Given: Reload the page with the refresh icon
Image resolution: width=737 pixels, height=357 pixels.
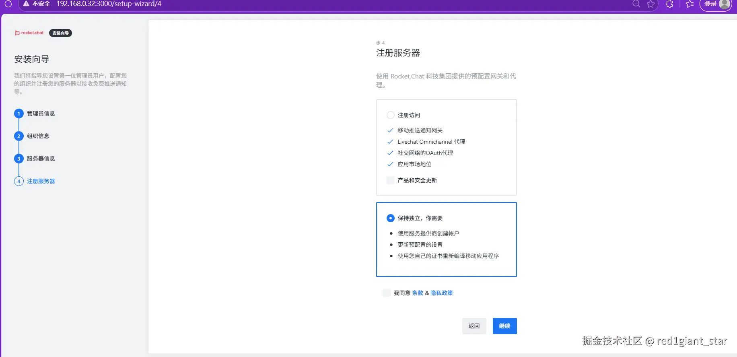Looking at the screenshot, I should 8,4.
